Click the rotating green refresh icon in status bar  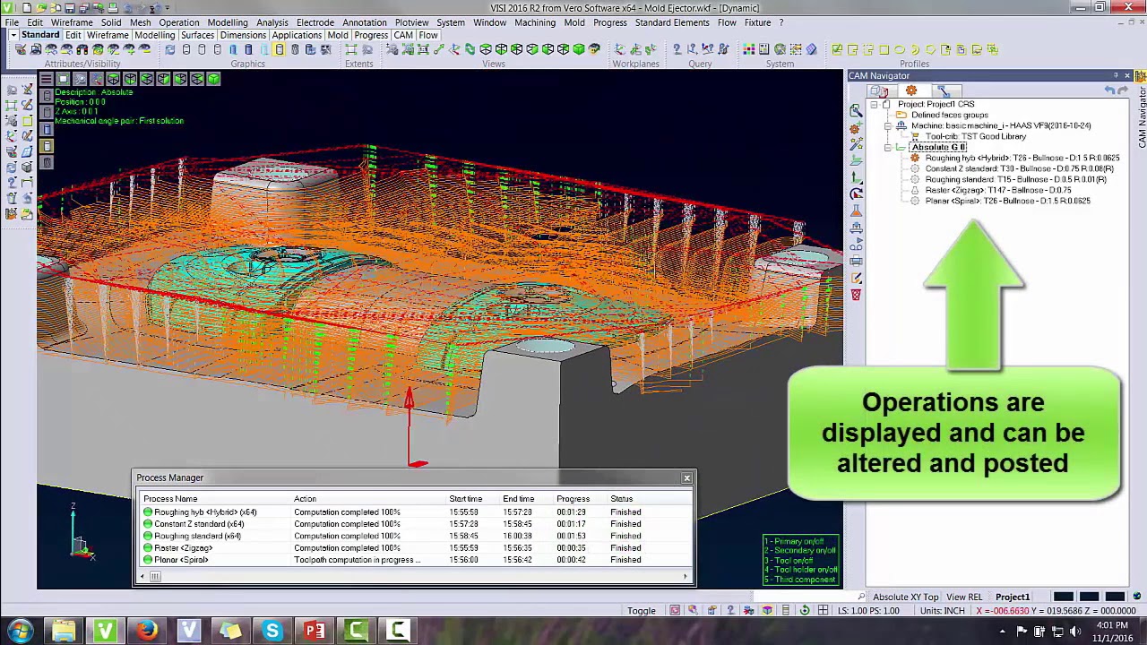click(x=805, y=610)
